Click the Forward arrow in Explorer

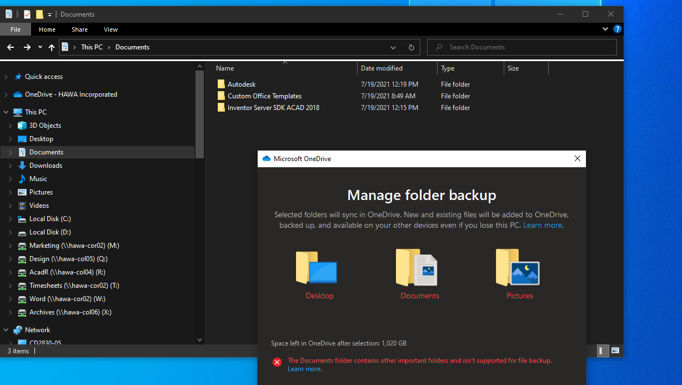click(x=27, y=47)
